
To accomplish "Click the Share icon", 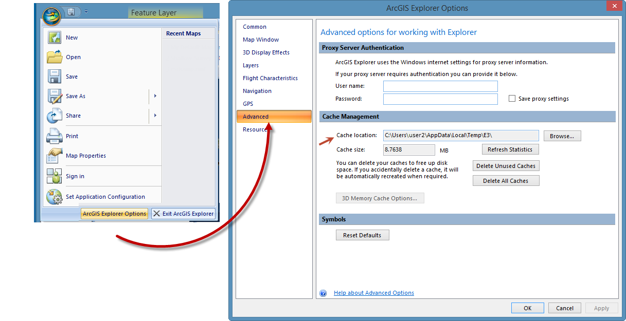I will [55, 116].
